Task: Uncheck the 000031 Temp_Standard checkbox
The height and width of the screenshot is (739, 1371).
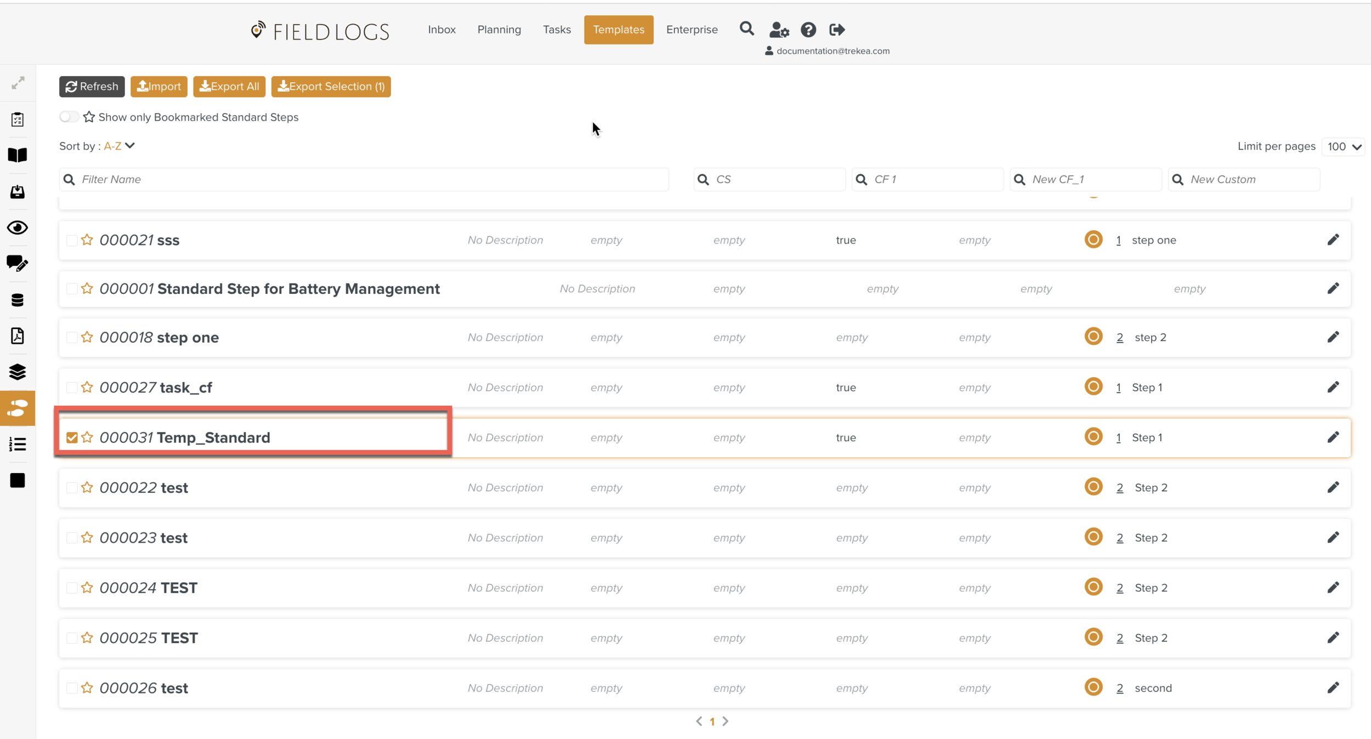Action: click(72, 437)
